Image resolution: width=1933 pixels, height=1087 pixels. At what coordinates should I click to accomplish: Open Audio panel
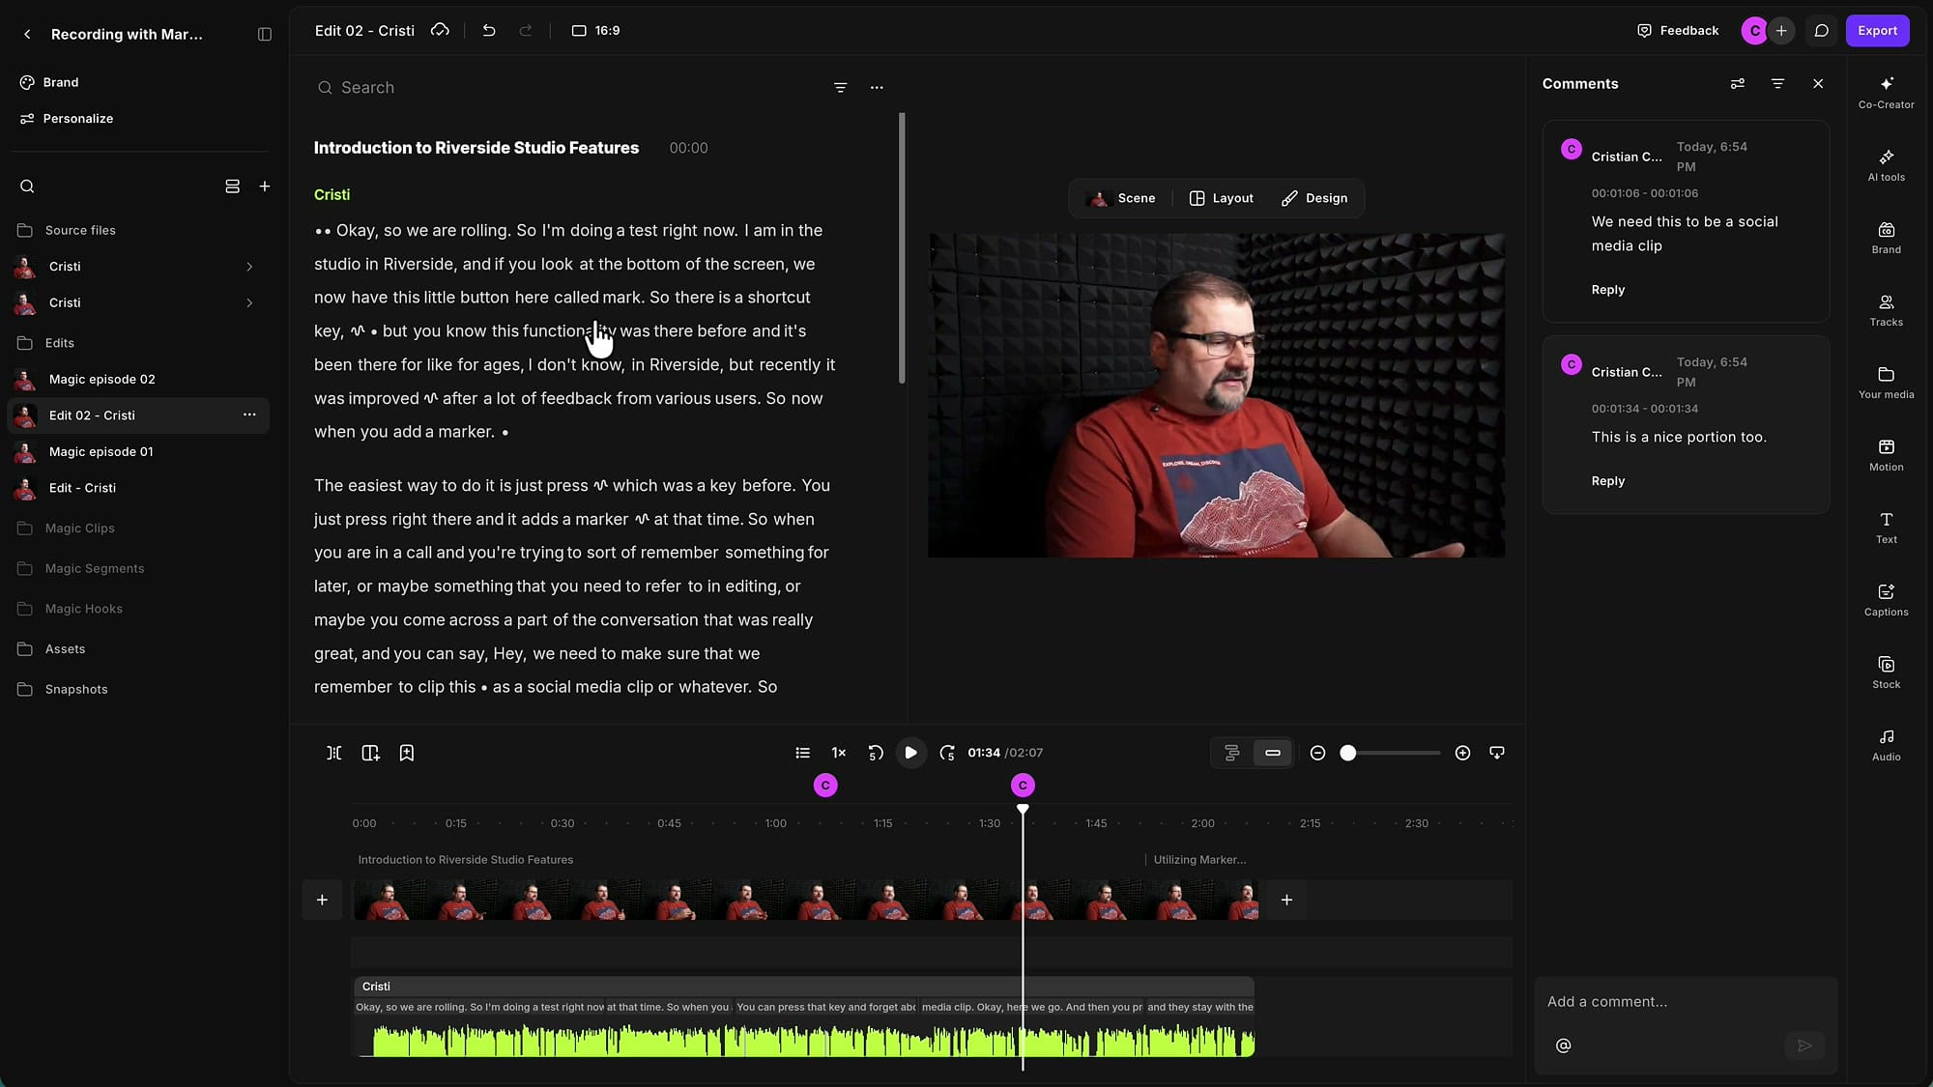(1886, 745)
